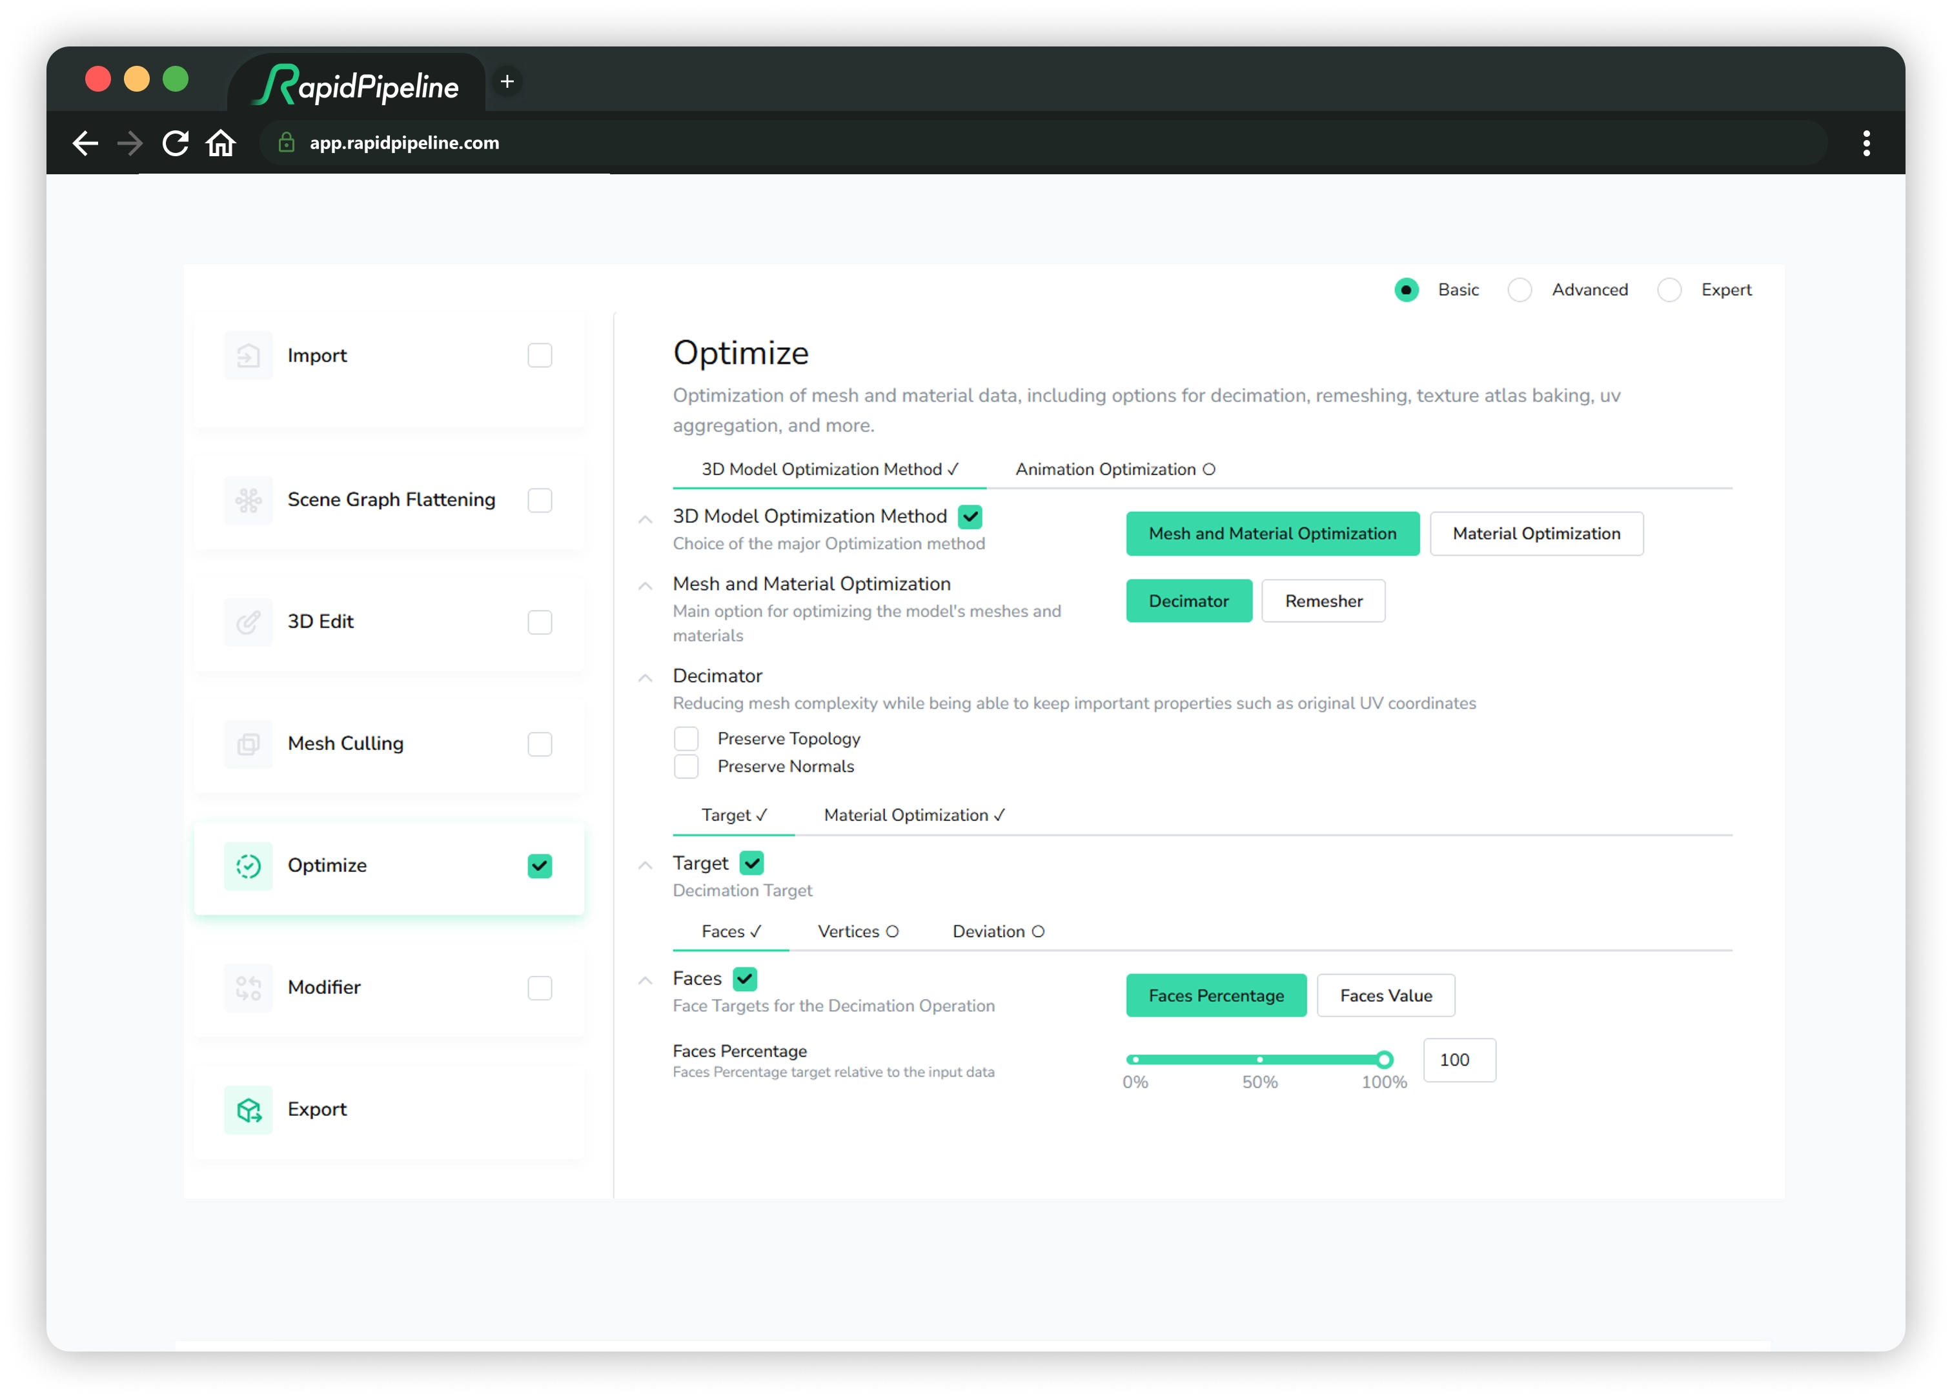Reload the page with the refresh icon
Screen dimensions: 1952x1398
(176, 143)
